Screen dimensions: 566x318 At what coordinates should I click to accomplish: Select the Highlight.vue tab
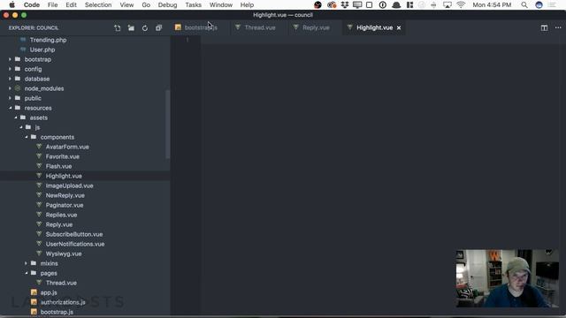pos(375,27)
